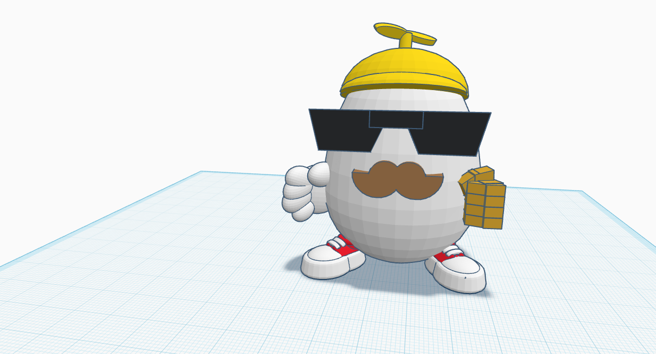The image size is (656, 354).
Task: Select the white cartoon glove hand
Action: click(x=305, y=192)
